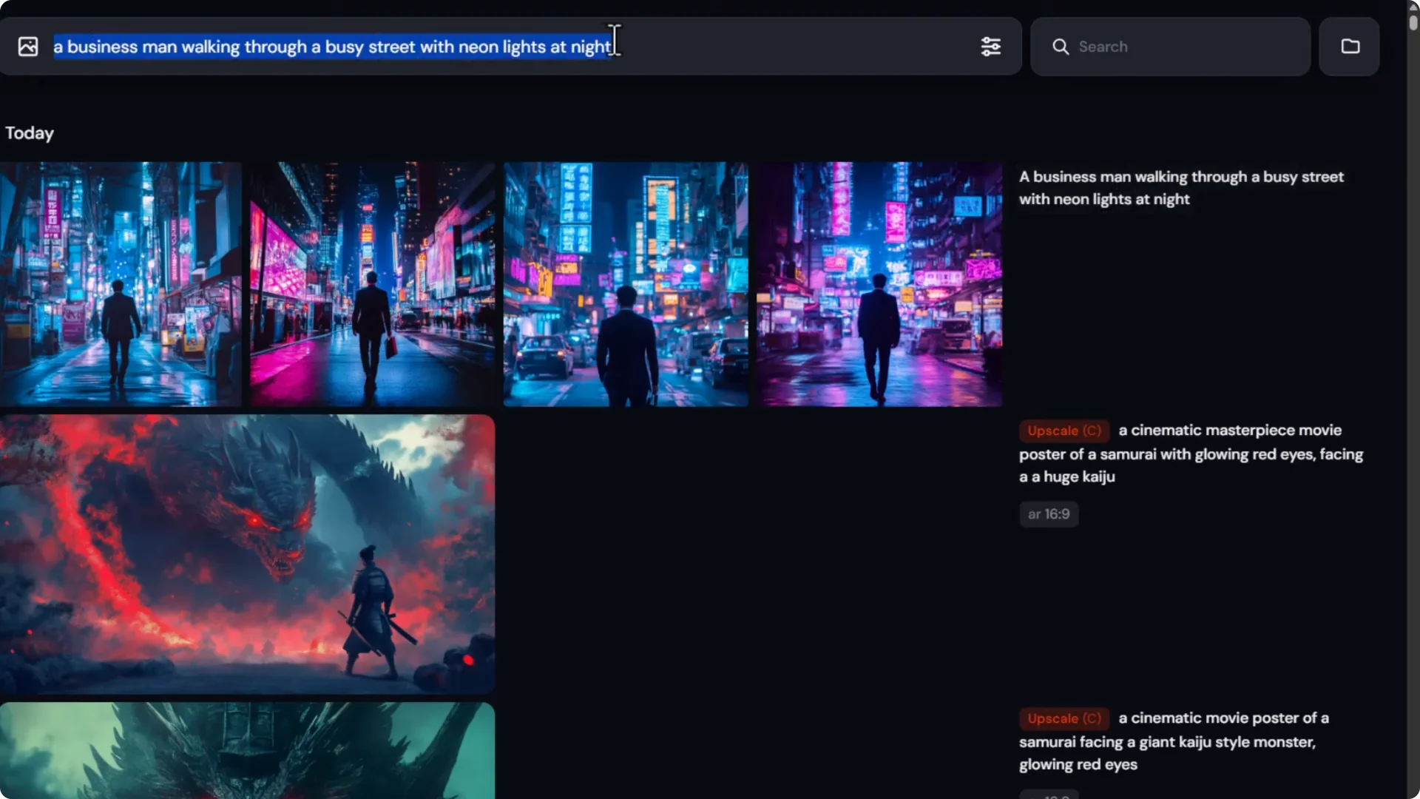Image resolution: width=1420 pixels, height=799 pixels.
Task: Click the search magnifier icon
Action: (1060, 47)
